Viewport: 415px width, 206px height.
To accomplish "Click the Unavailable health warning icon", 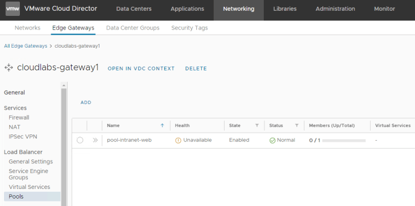I will click(178, 141).
